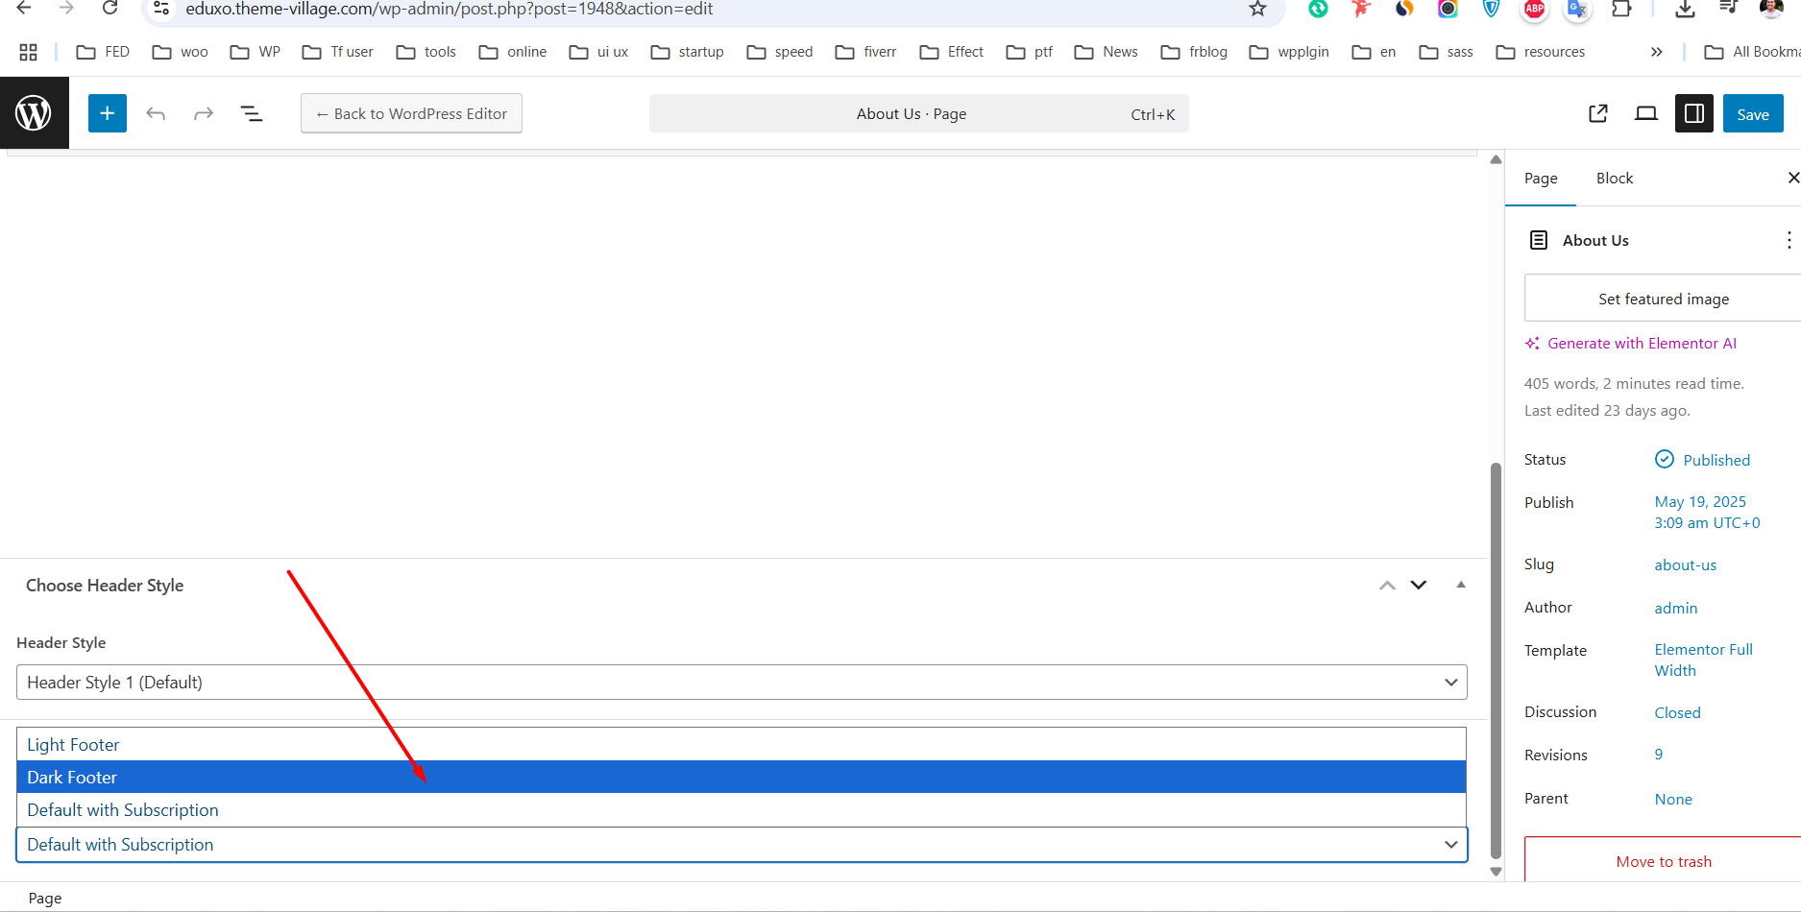The image size is (1801, 912).
Task: Click the WordPress logo icon
Action: tap(35, 112)
